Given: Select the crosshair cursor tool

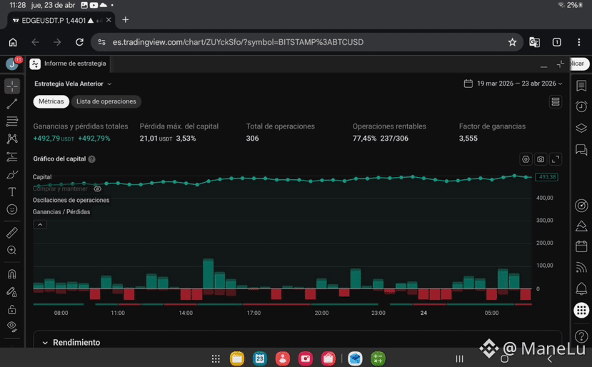Looking at the screenshot, I should tap(12, 86).
